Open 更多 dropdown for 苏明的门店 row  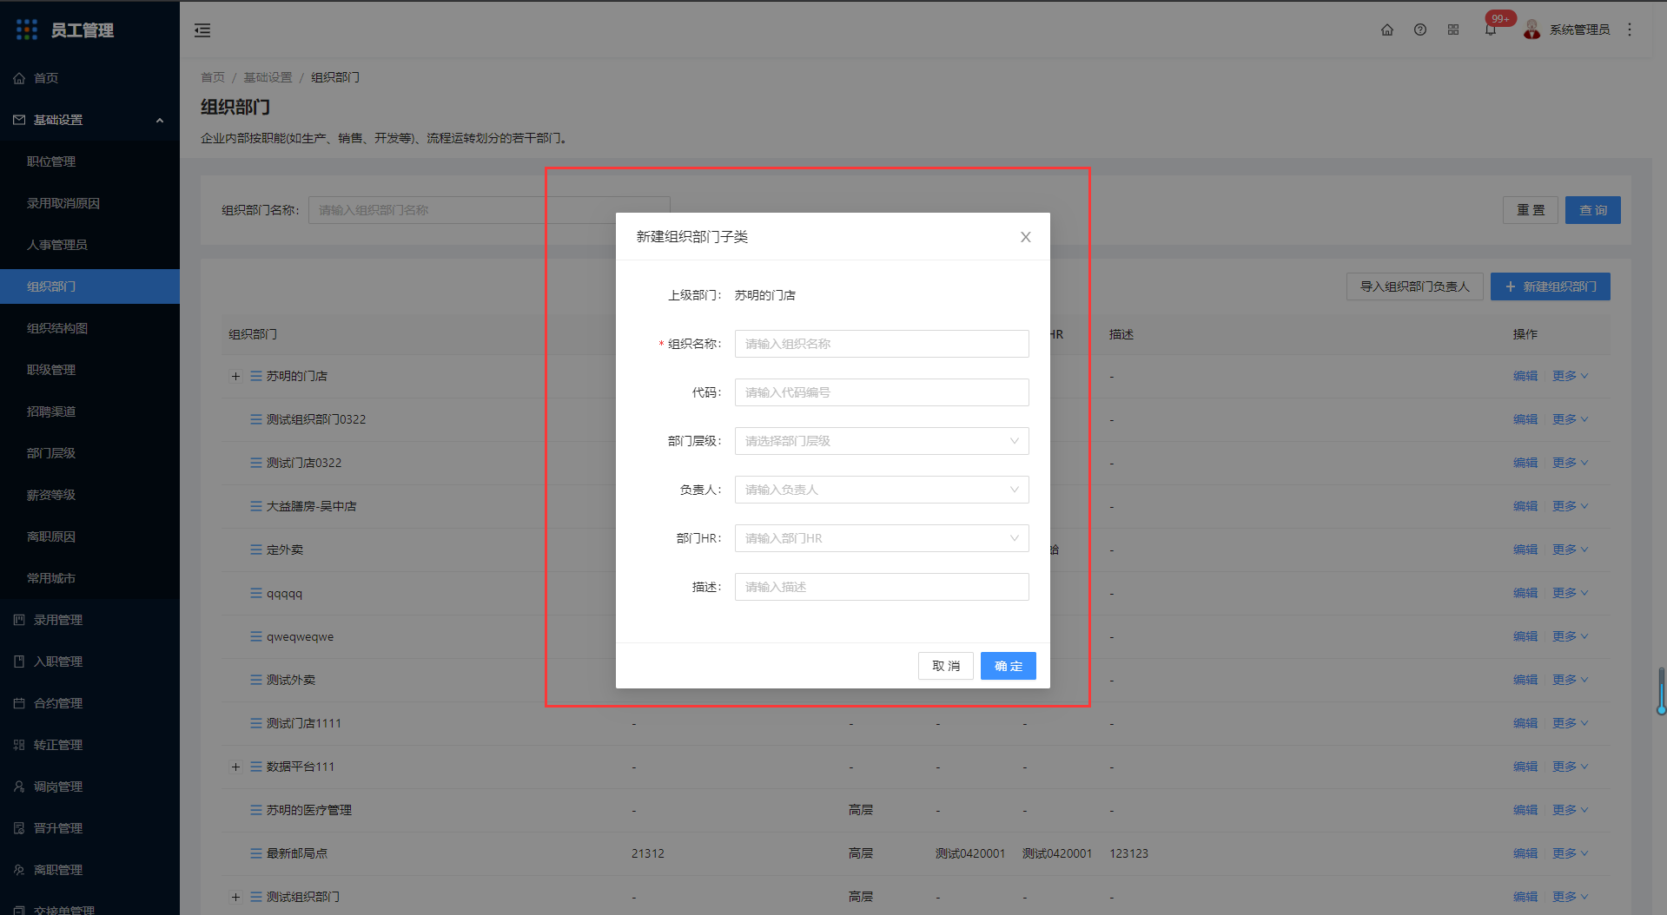click(1571, 376)
